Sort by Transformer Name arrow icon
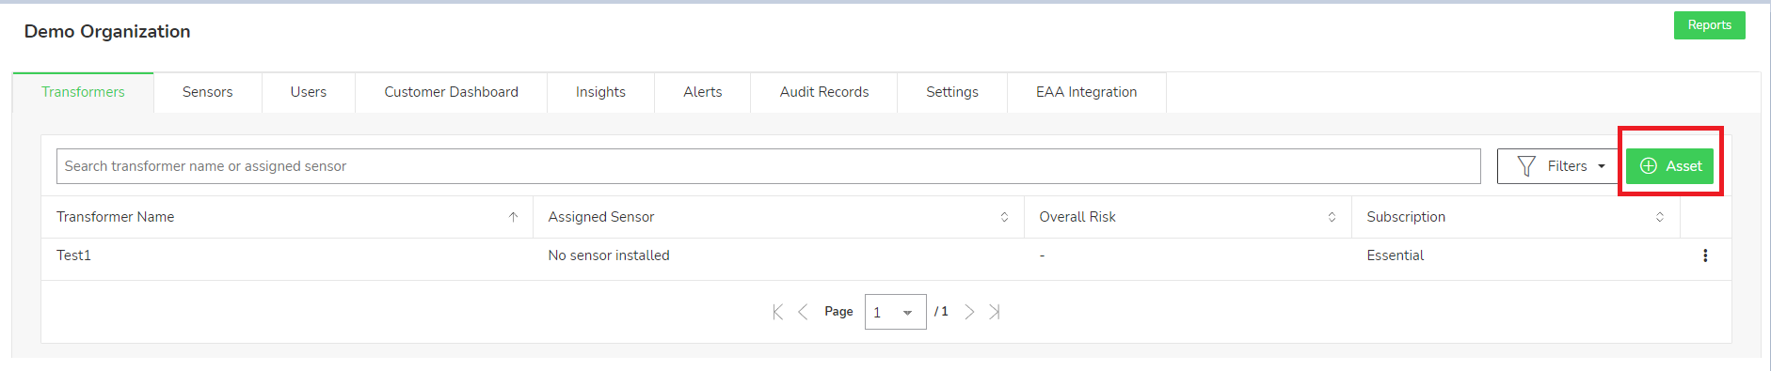 [513, 217]
